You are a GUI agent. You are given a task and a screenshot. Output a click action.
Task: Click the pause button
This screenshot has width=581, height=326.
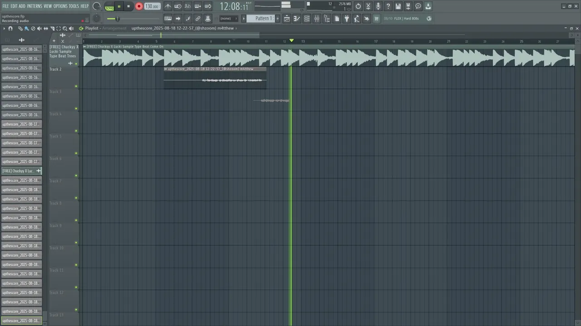click(x=119, y=6)
